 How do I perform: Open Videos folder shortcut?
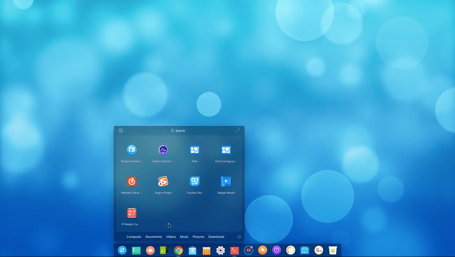pos(171,237)
